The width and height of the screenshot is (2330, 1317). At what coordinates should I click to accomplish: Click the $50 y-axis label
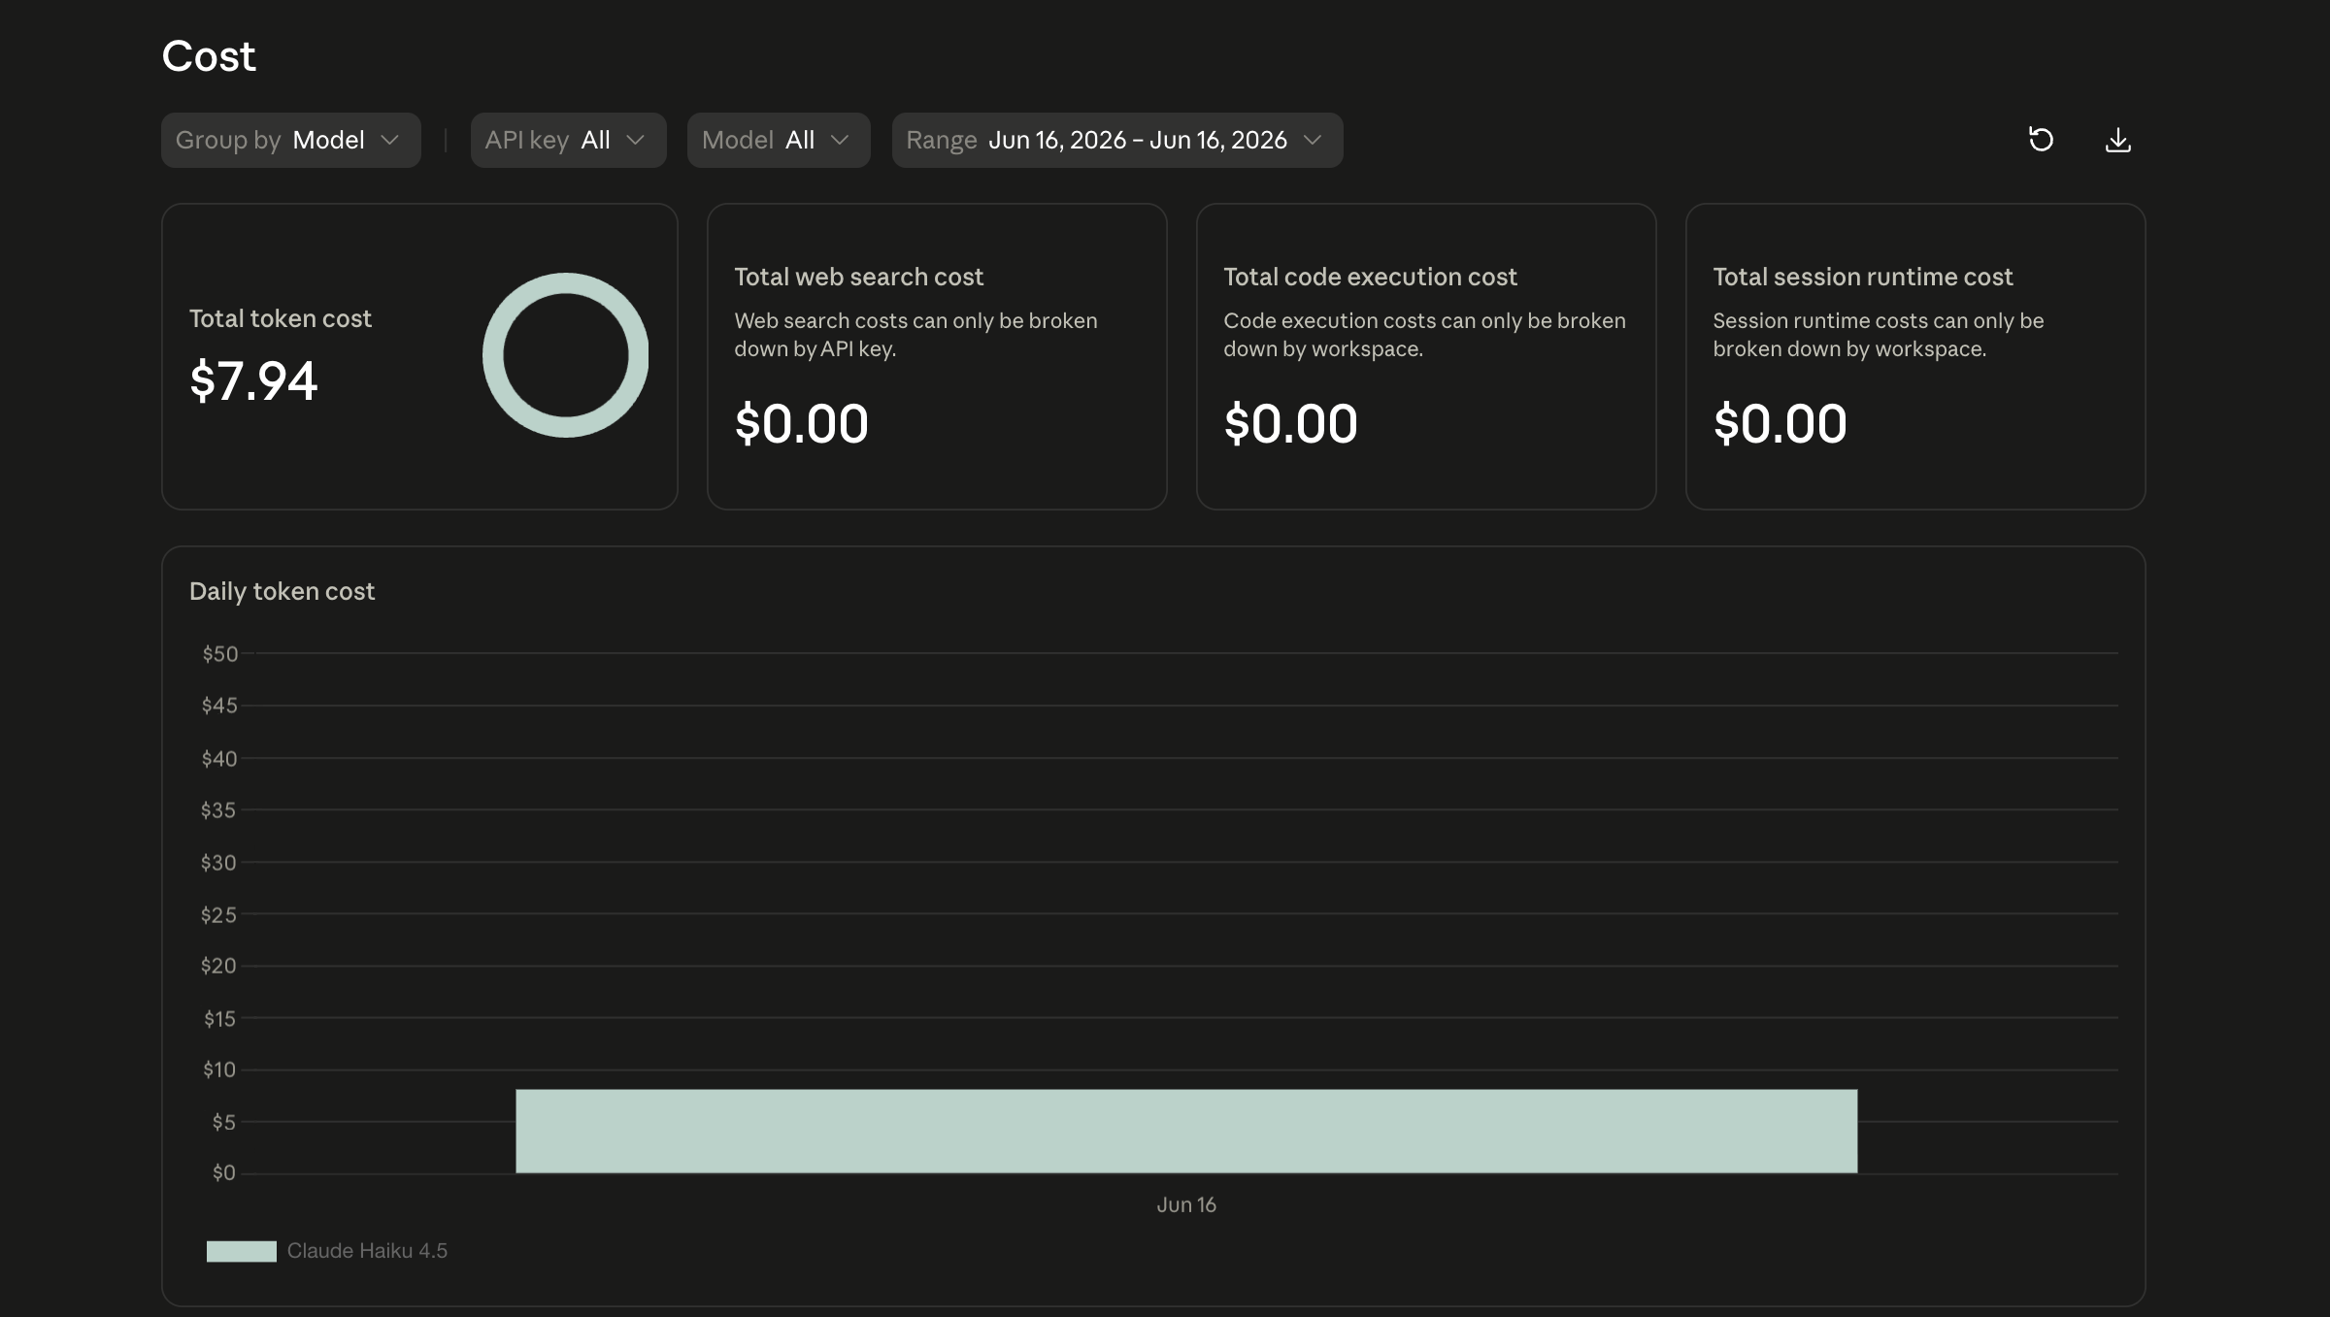(219, 654)
